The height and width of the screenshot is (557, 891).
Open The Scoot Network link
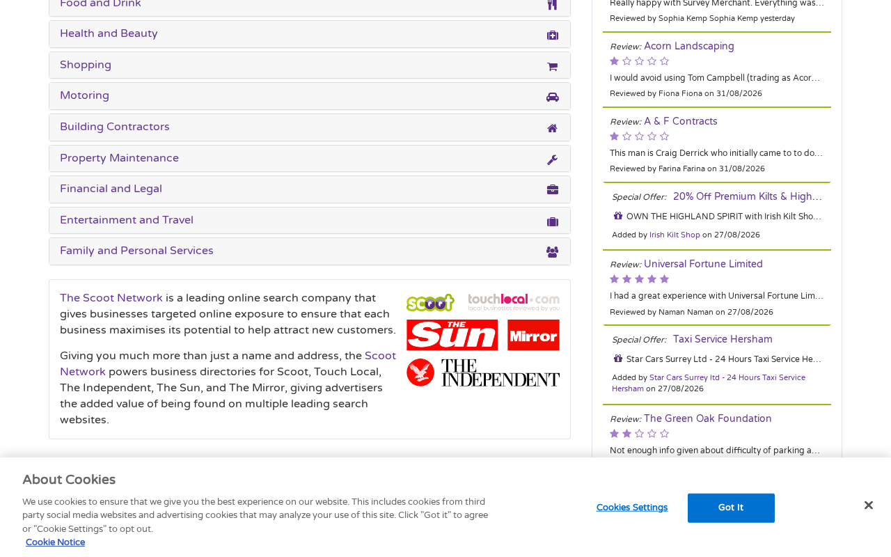click(111, 298)
